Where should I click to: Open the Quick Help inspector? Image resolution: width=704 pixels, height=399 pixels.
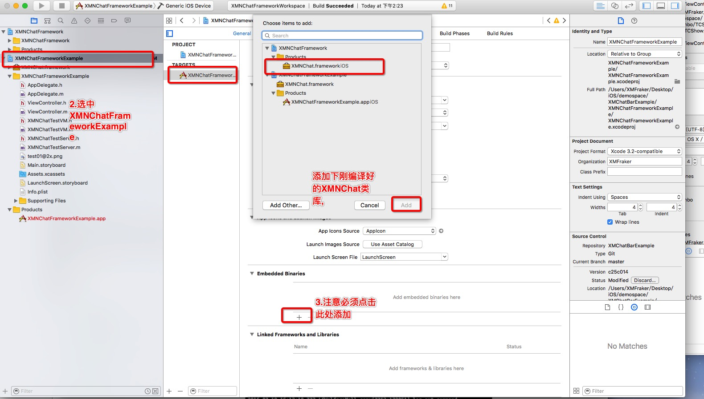pyautogui.click(x=634, y=20)
